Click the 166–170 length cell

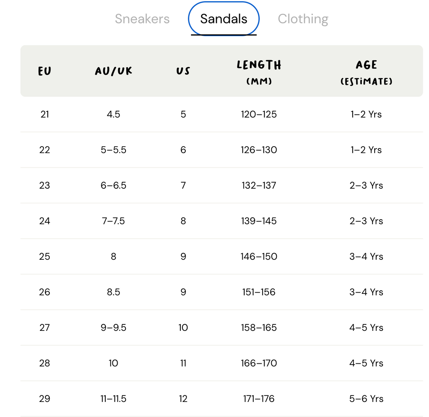(259, 363)
